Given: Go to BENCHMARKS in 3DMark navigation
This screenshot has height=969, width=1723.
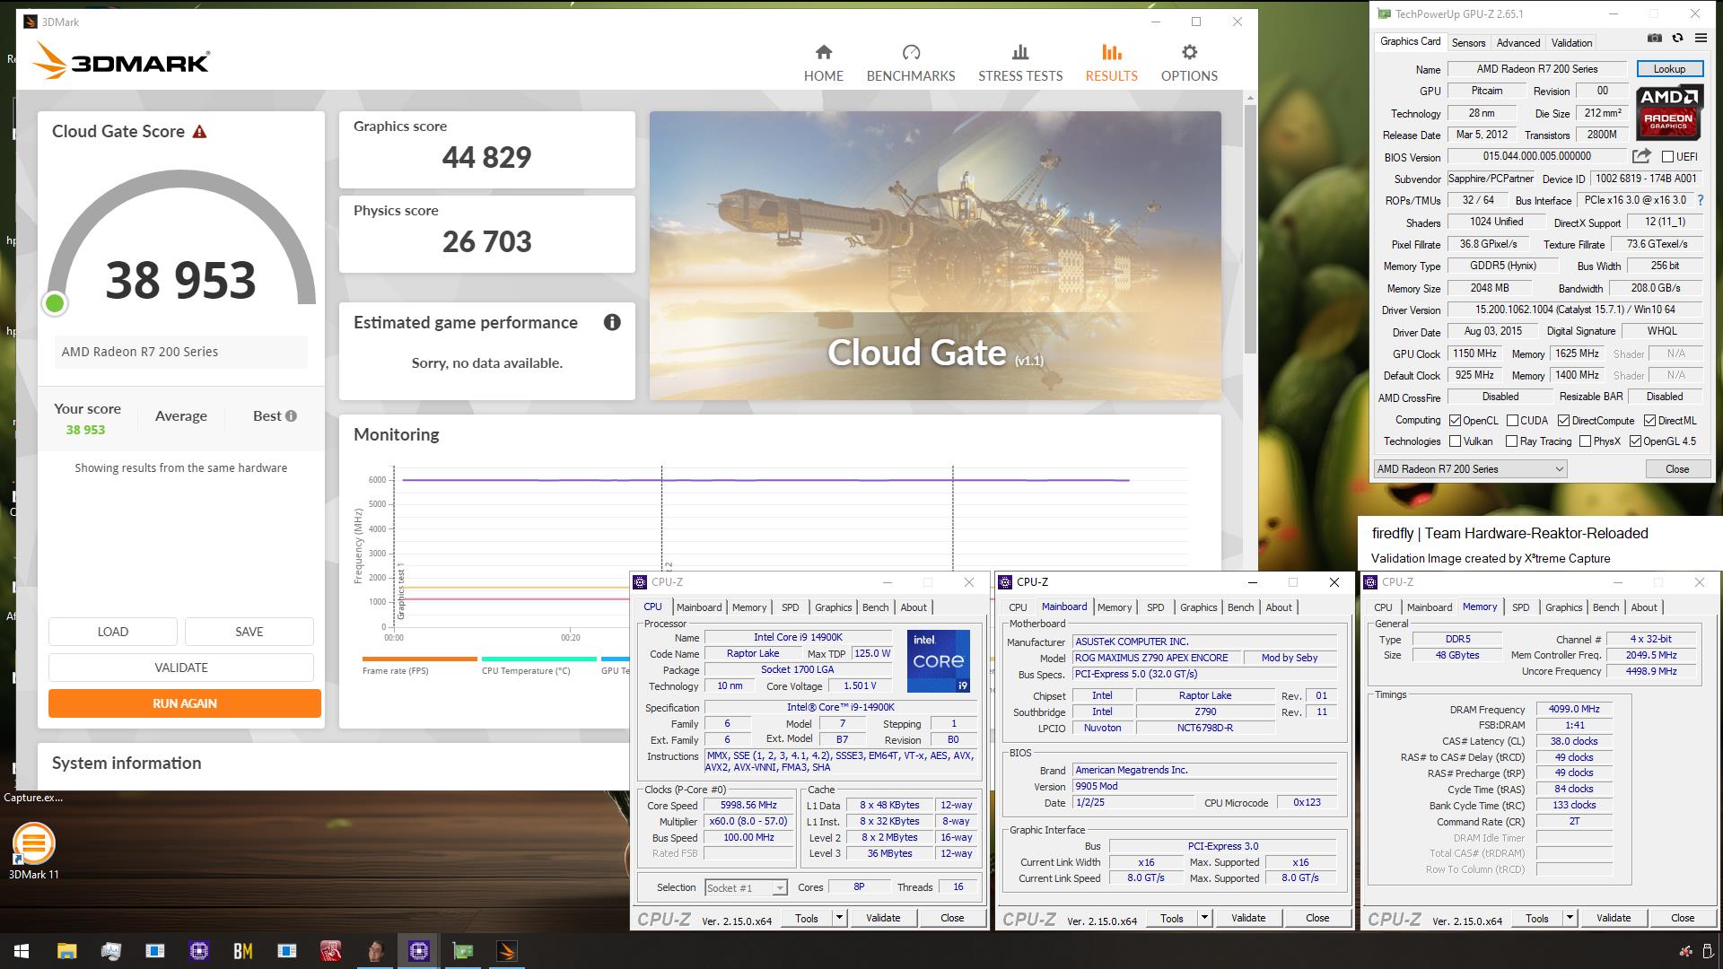Looking at the screenshot, I should [x=910, y=63].
